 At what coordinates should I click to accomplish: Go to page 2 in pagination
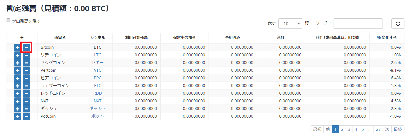(342, 129)
